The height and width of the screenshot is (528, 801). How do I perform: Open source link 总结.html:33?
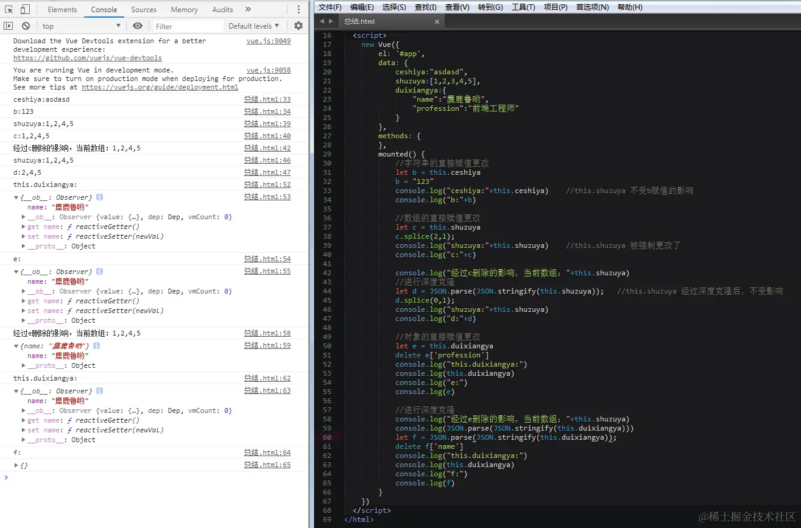(267, 99)
